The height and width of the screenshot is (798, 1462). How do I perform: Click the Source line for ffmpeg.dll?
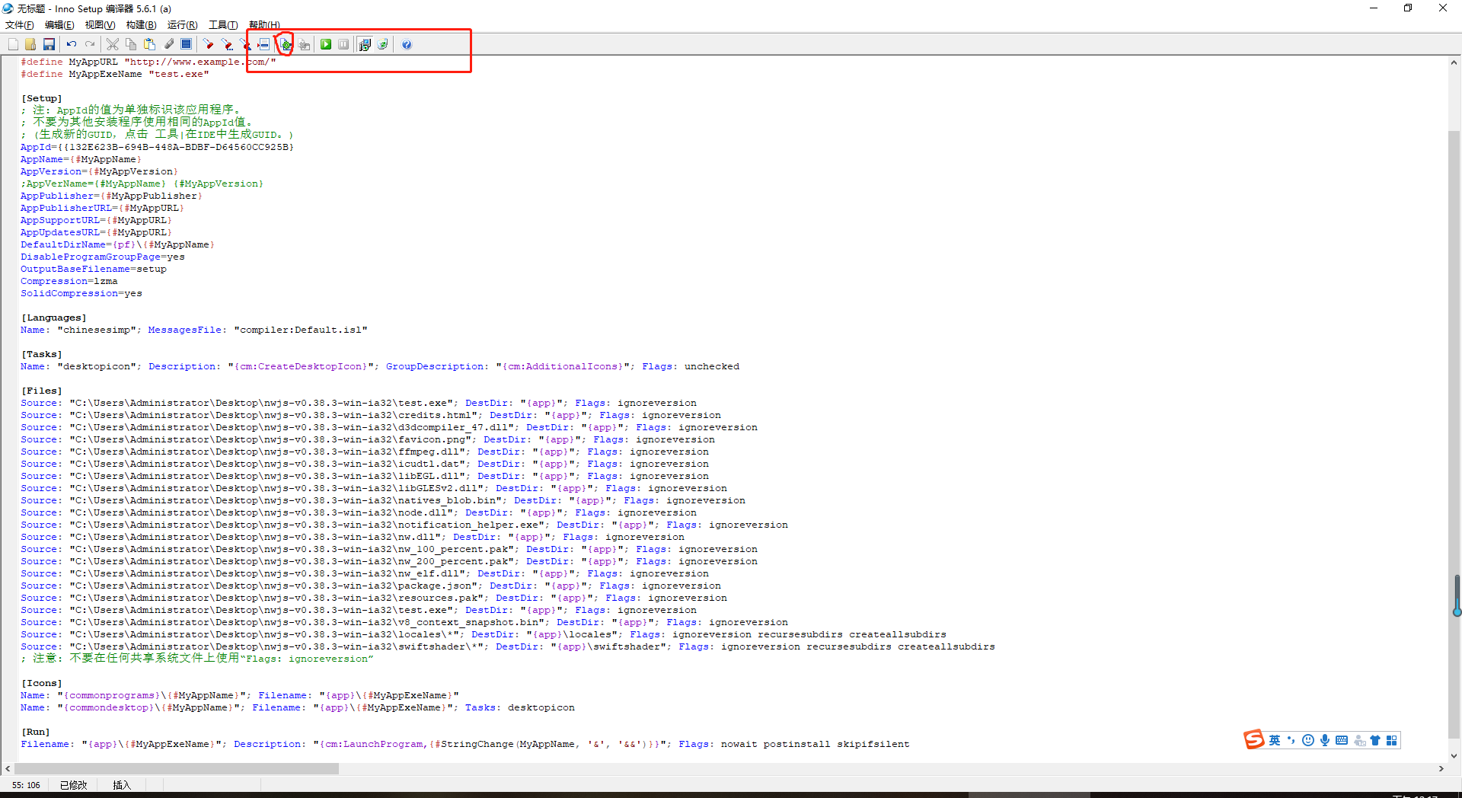[365, 452]
